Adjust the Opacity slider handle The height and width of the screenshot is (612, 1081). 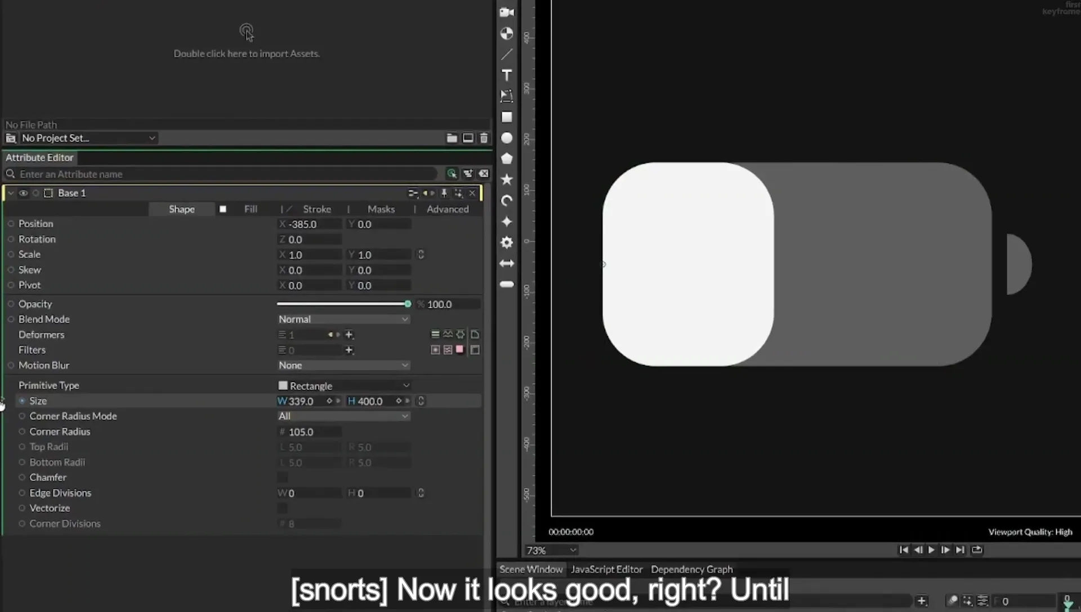(408, 304)
